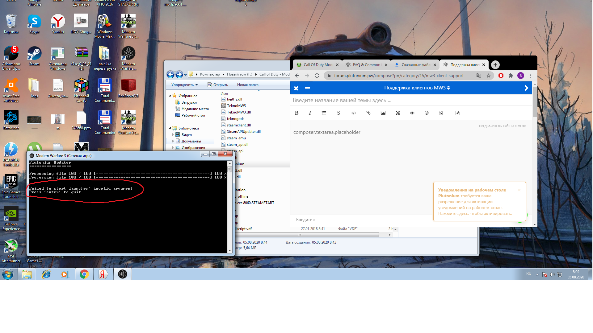Click the Имя column header
This screenshot has width=593, height=333.
pyautogui.click(x=224, y=94)
